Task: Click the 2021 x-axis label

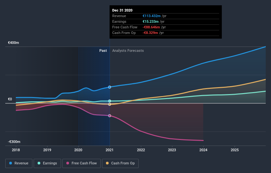Action: click(110, 150)
